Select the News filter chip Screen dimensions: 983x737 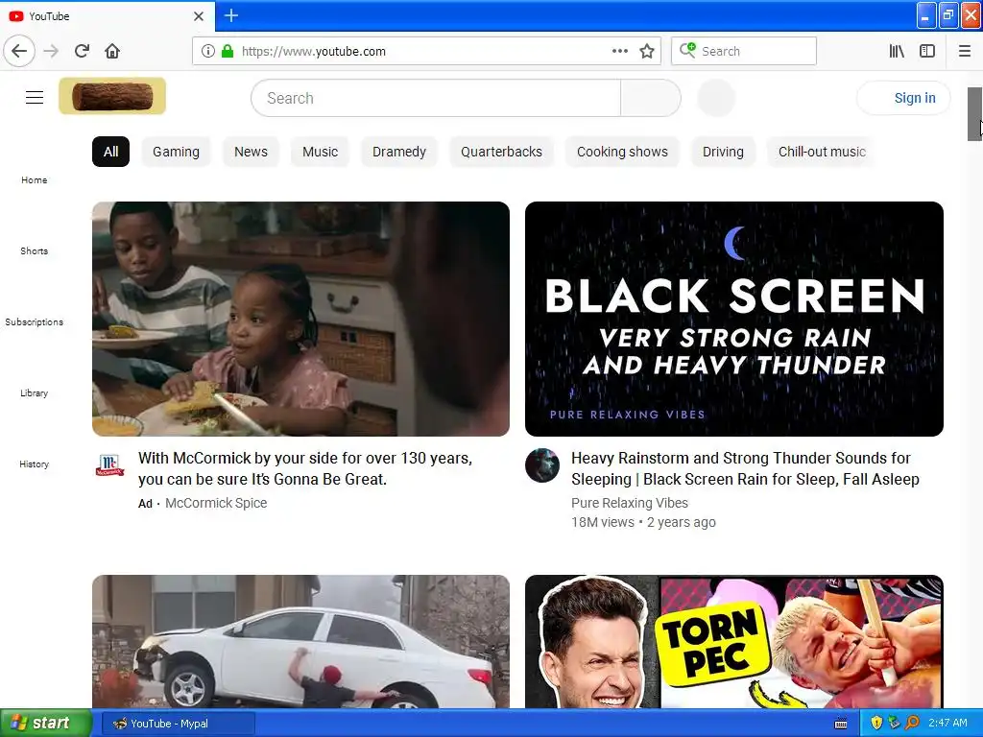[251, 152]
